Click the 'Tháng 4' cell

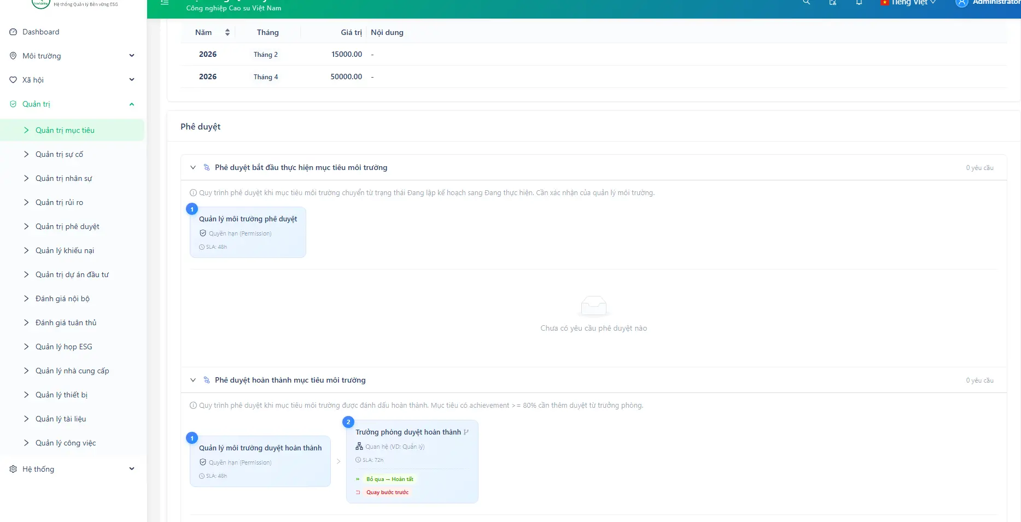[266, 77]
